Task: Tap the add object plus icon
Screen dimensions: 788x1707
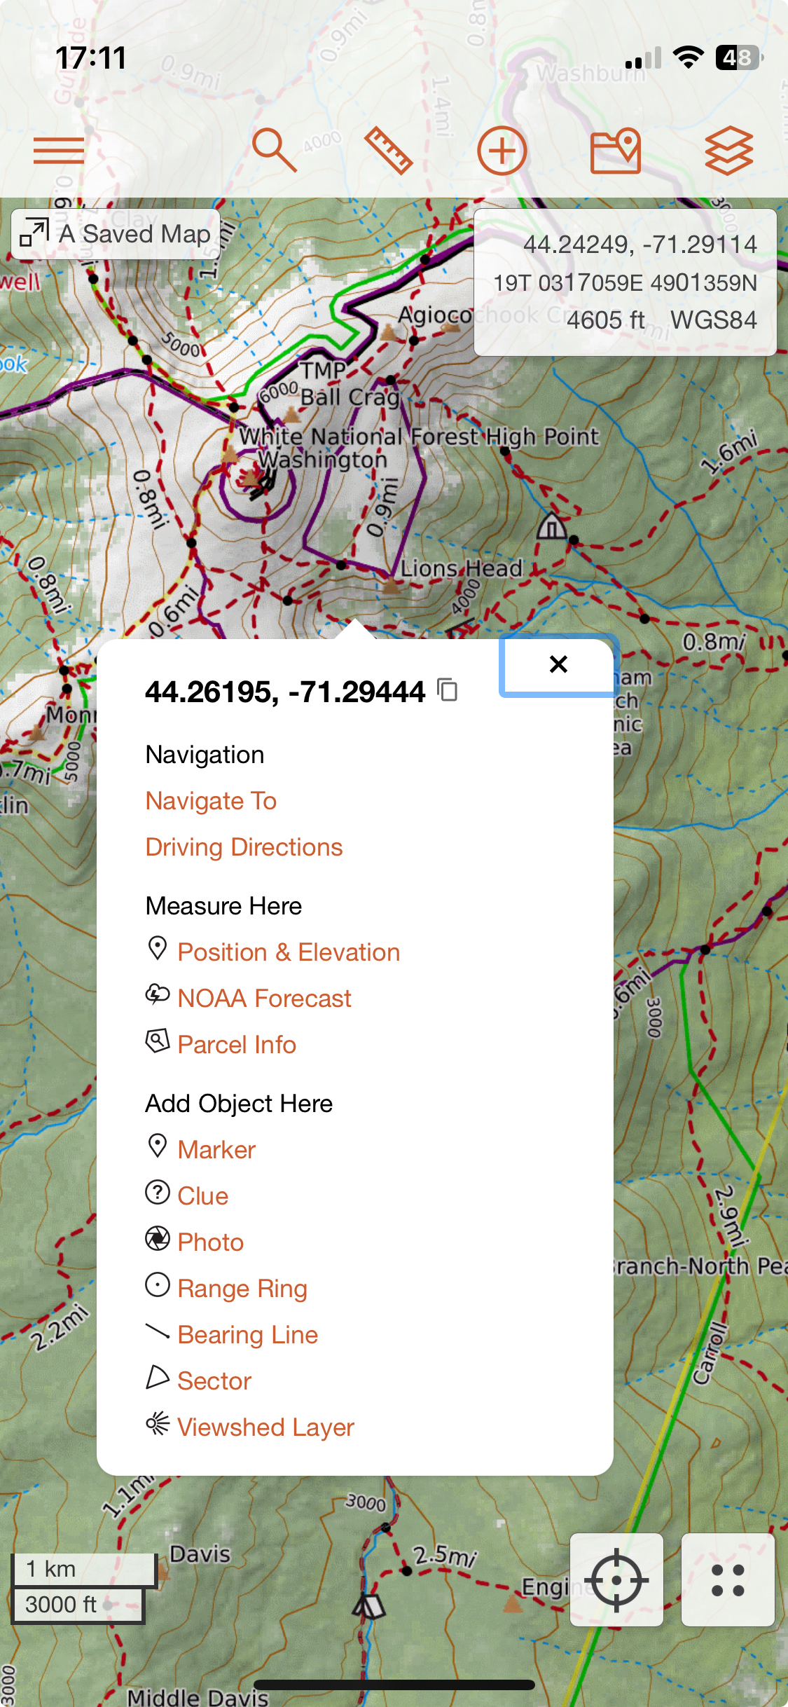Action: [502, 151]
